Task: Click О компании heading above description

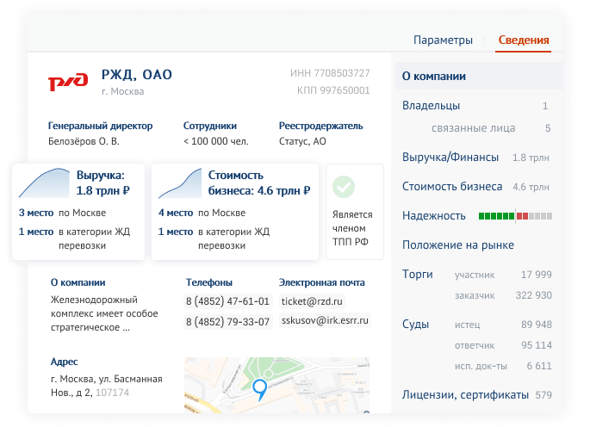Action: 78,282
